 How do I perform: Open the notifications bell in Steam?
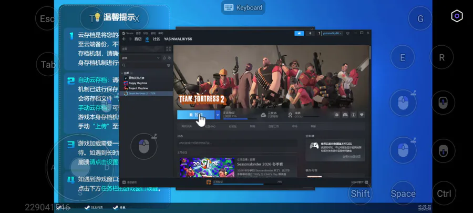point(310,33)
